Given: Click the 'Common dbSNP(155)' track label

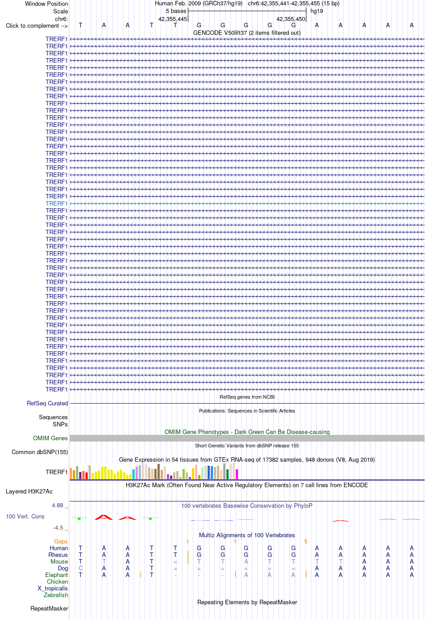Looking at the screenshot, I should click(x=40, y=452).
